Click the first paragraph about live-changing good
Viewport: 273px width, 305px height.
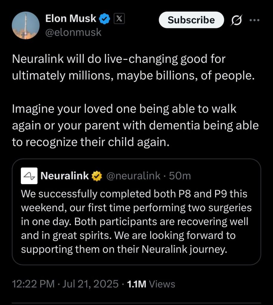133,67
